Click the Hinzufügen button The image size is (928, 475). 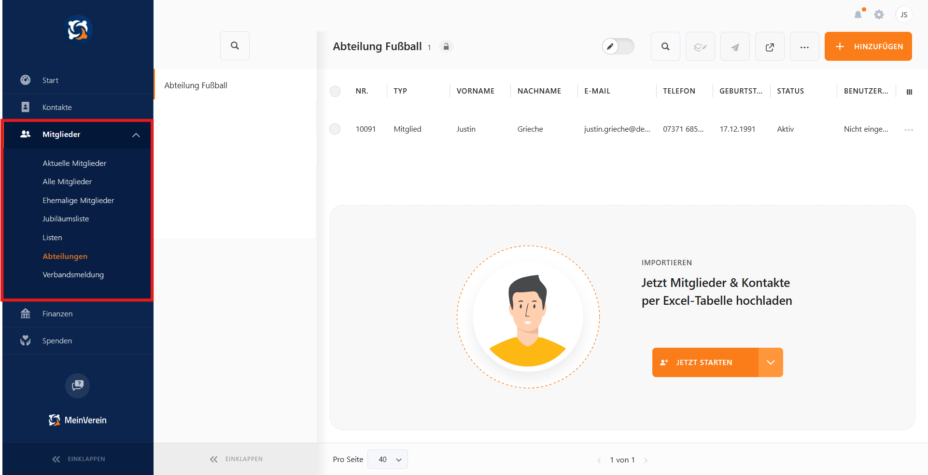point(868,46)
